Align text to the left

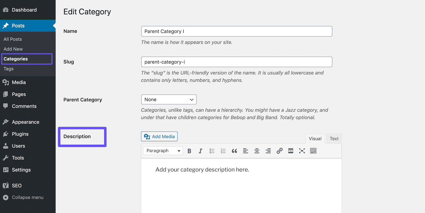click(246, 151)
